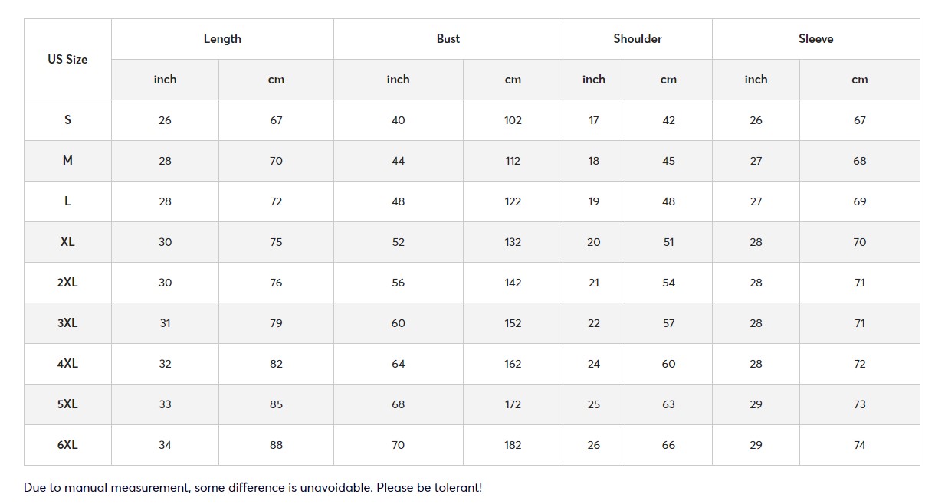This screenshot has height=504, width=935.
Task: Click the Shoulder column header
Action: pos(638,38)
